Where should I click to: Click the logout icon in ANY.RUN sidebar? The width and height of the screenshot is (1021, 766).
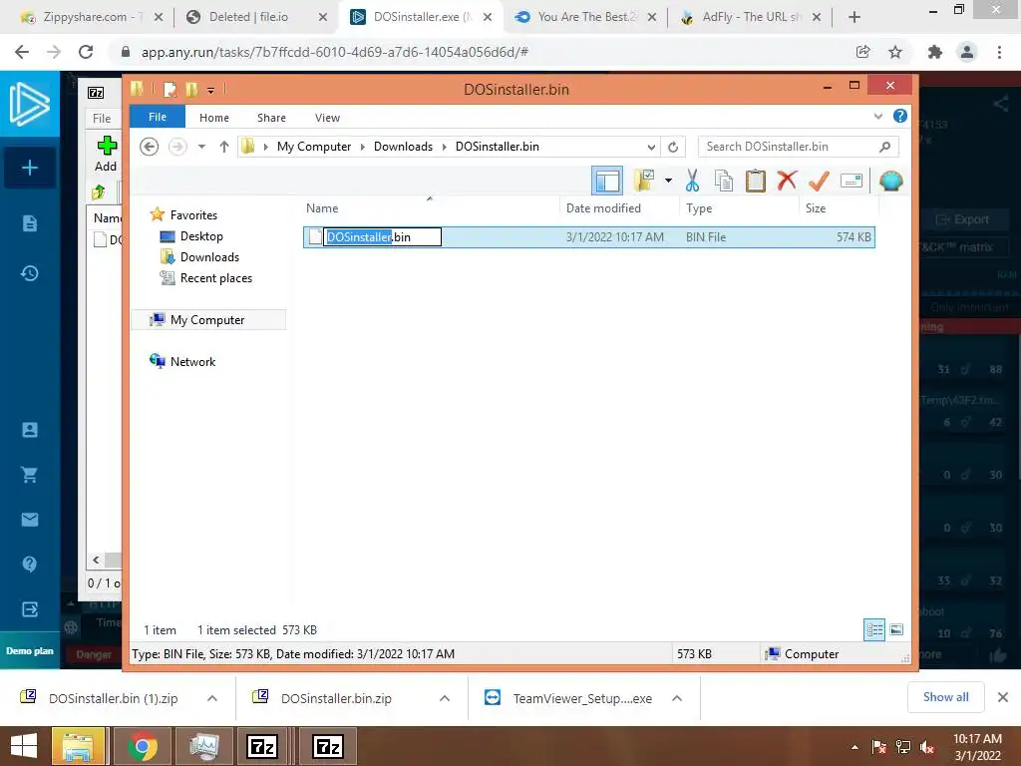tap(29, 609)
